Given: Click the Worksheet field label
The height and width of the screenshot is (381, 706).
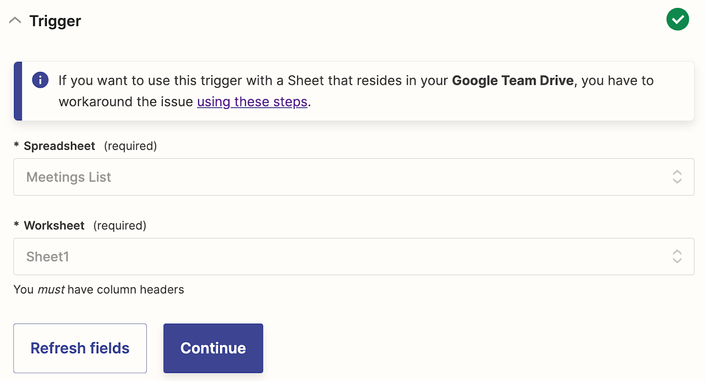Looking at the screenshot, I should coord(54,226).
